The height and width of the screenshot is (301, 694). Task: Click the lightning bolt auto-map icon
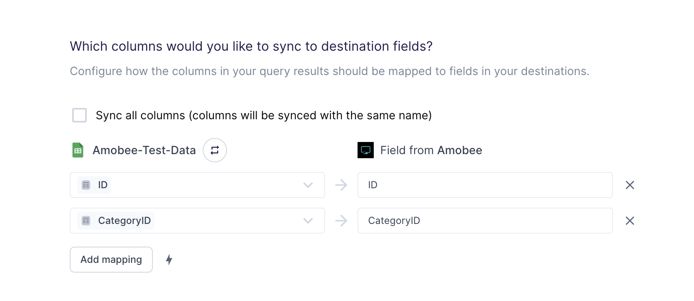(169, 260)
